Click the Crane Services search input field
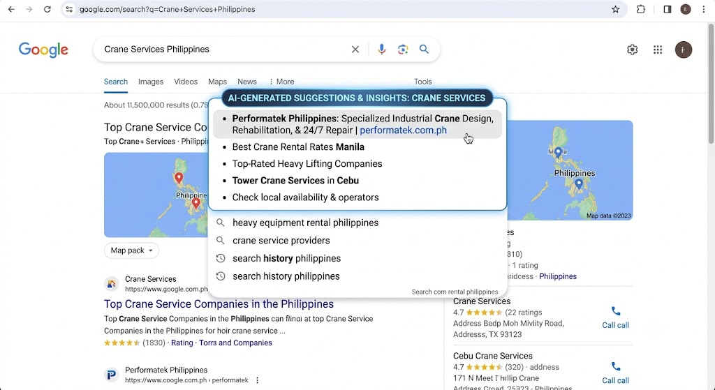715x390 pixels. click(x=223, y=50)
